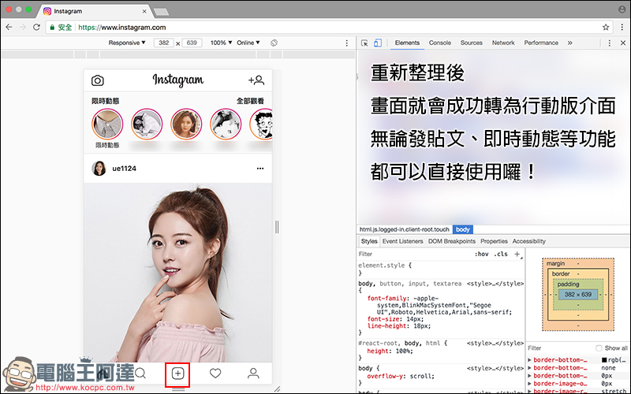Click the overflow-y scroll declaration
Viewport: 631px width, 394px height.
pyautogui.click(x=401, y=377)
